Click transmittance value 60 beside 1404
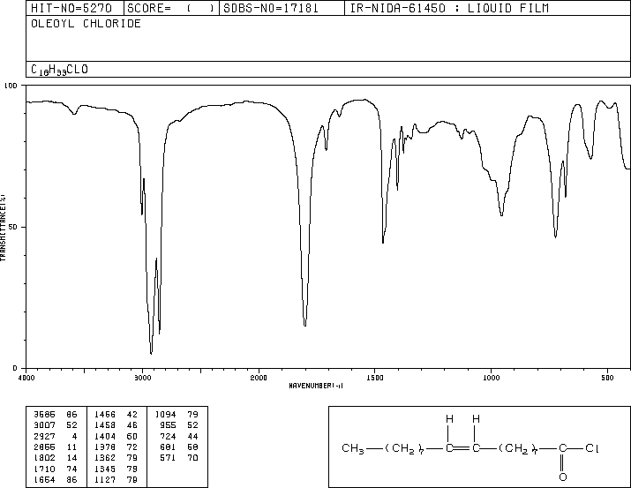Image resolution: width=631 pixels, height=488 pixels. 132,436
